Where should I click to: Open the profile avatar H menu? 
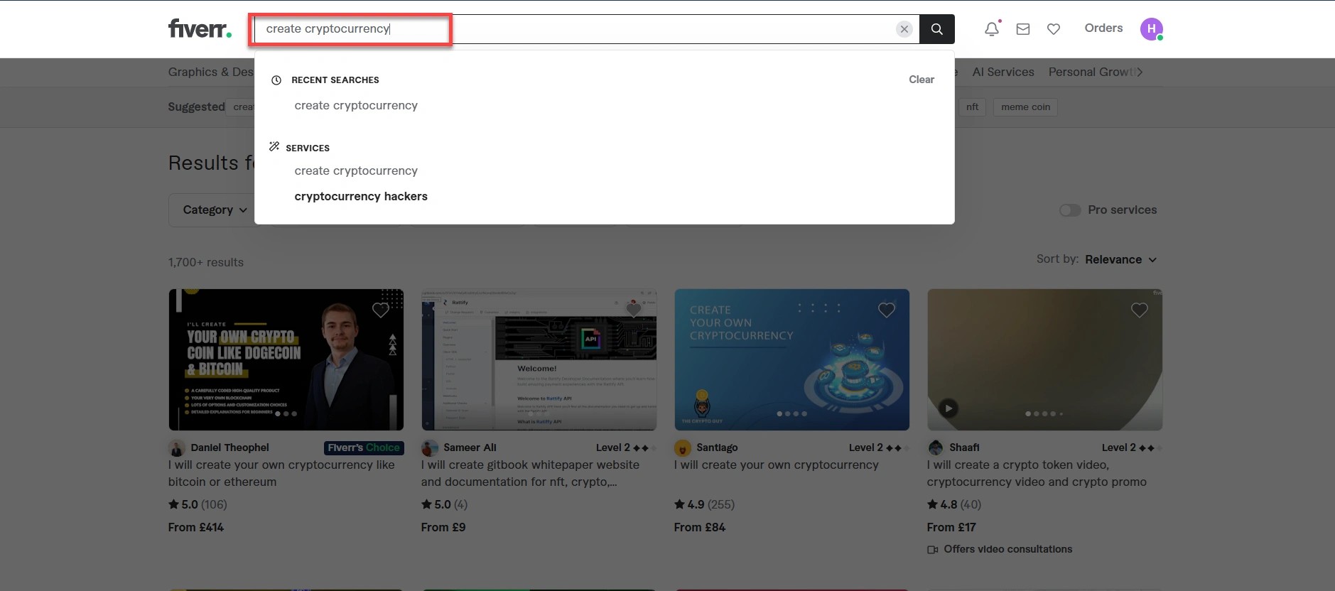(x=1151, y=29)
